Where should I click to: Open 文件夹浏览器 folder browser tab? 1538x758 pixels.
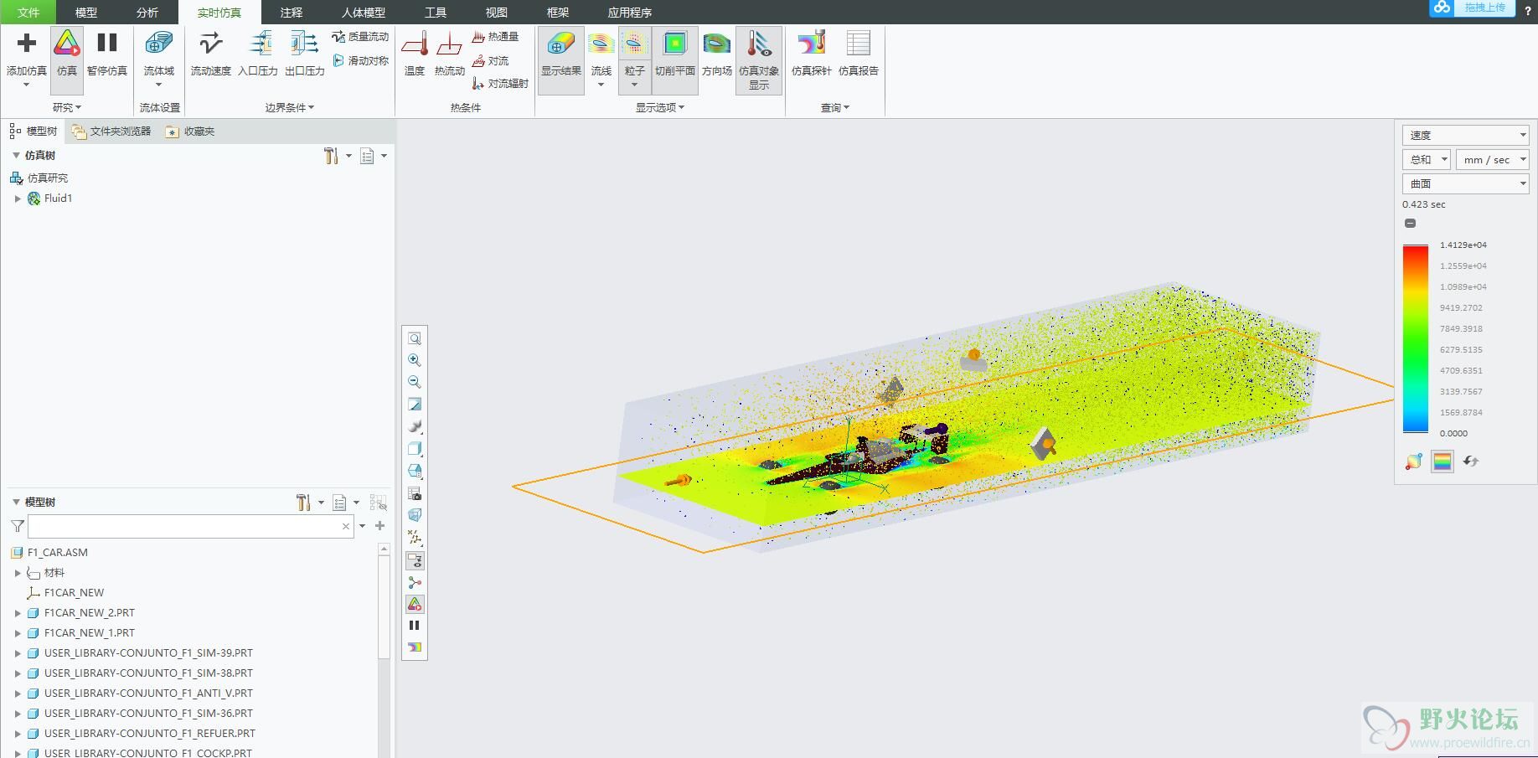tap(111, 131)
